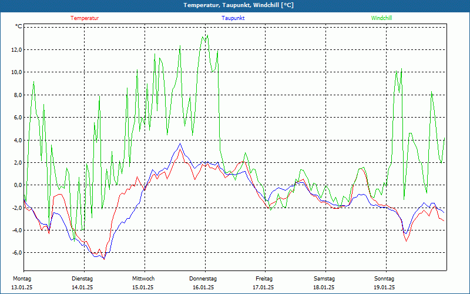Click the '2,0' y-axis value
Viewport: 470px width, 294px height.
(18, 163)
